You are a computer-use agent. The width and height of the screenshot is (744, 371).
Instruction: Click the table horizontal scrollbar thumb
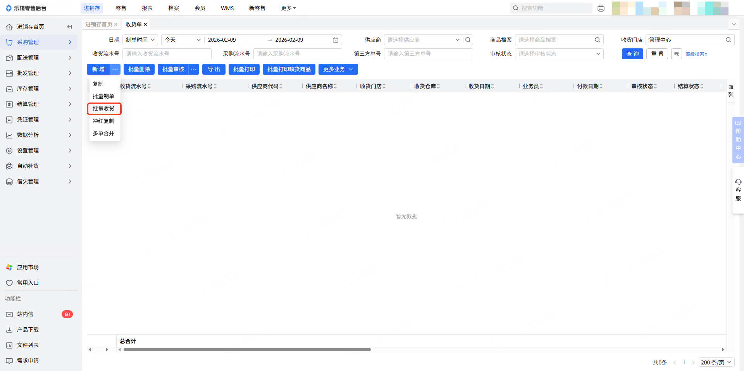coord(247,350)
